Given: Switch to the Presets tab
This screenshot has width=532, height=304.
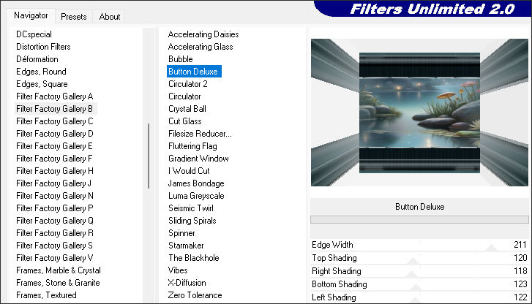Looking at the screenshot, I should pos(73,16).
